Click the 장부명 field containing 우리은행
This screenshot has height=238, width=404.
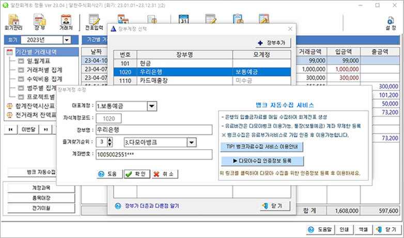click(x=154, y=130)
